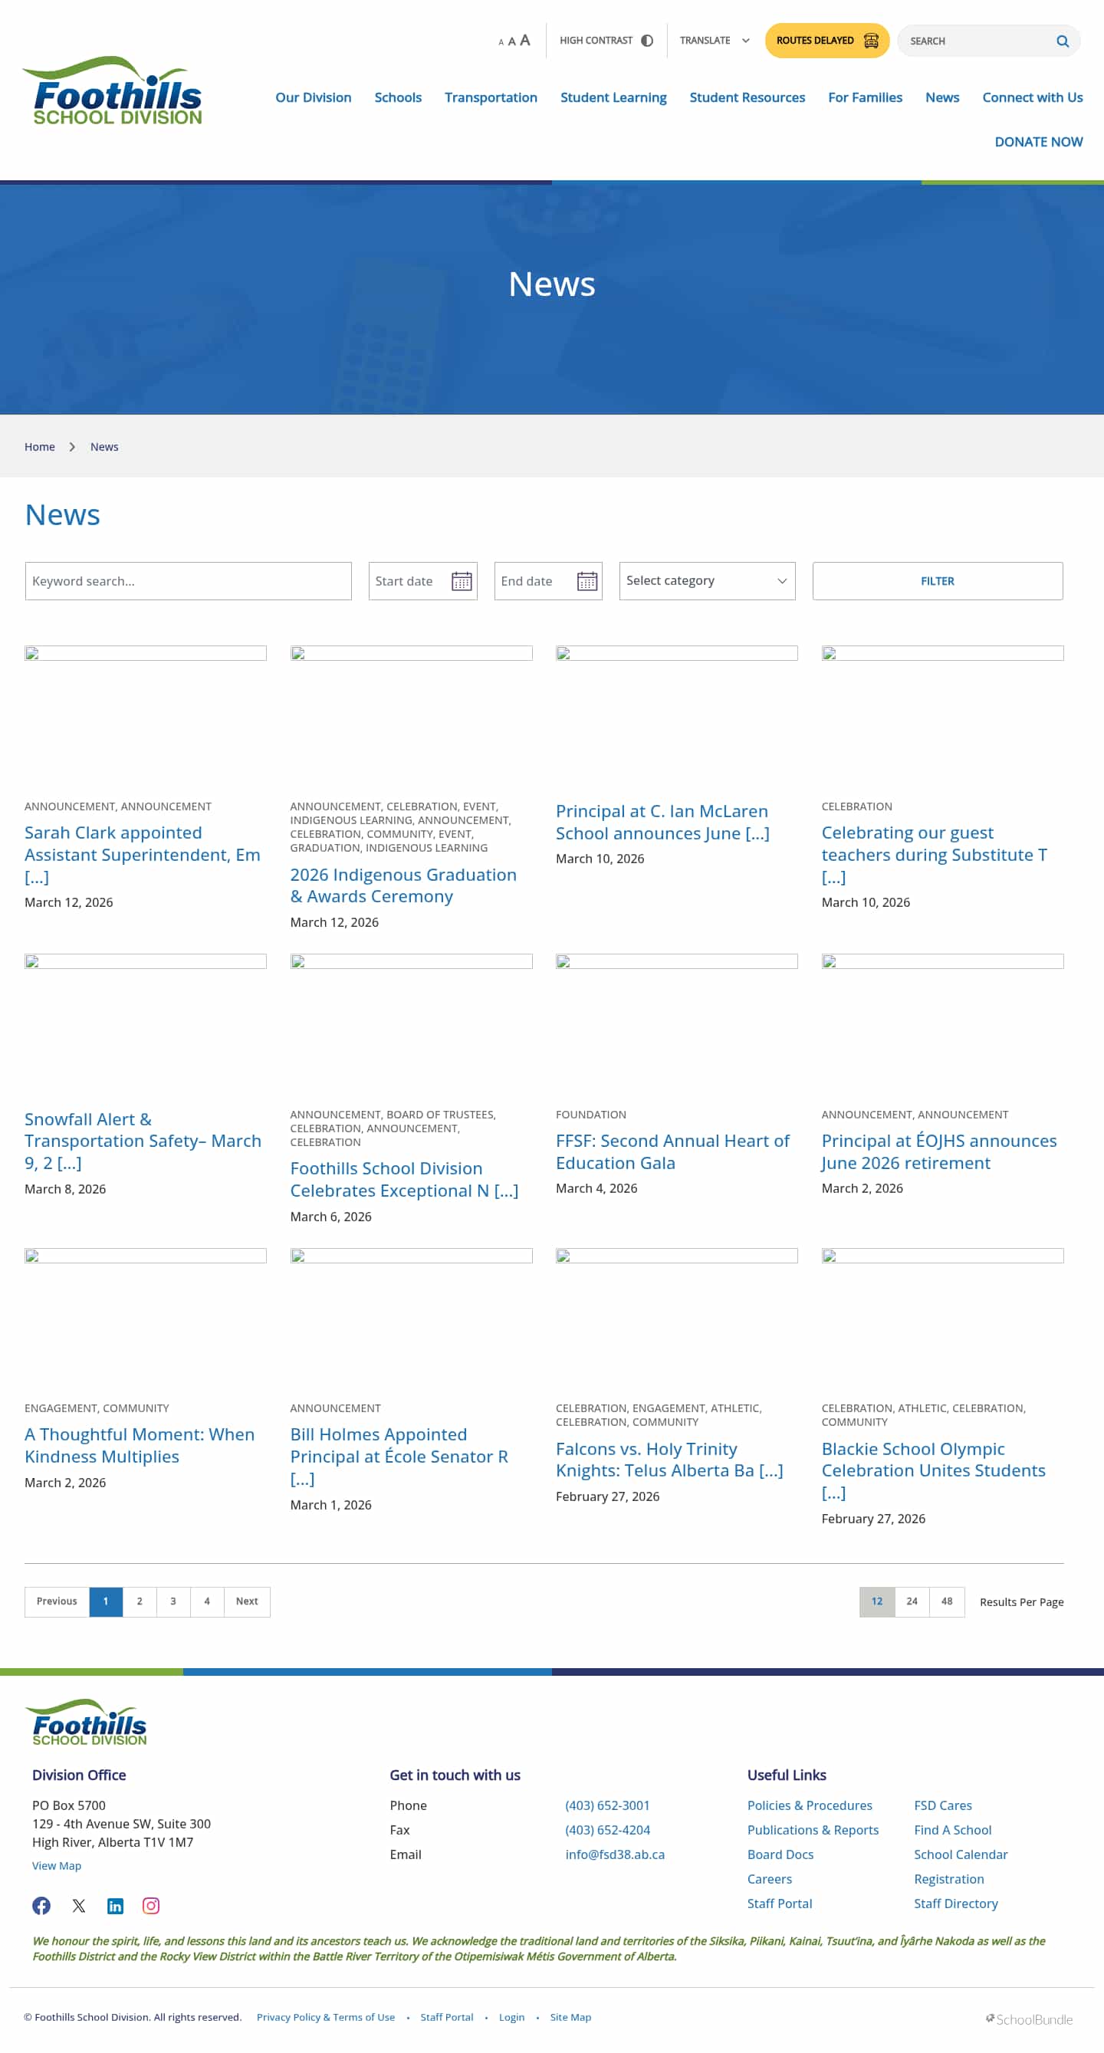Image resolution: width=1104 pixels, height=2053 pixels.
Task: Open the Transportation menu
Action: point(490,97)
